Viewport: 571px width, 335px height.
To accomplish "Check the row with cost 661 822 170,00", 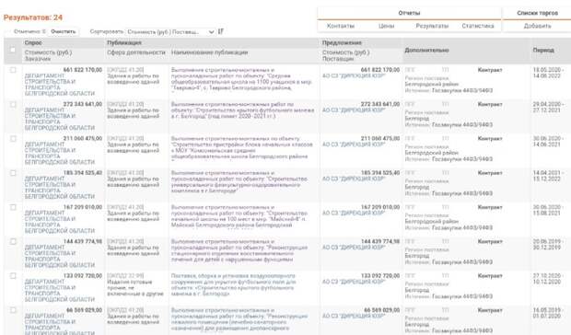I will [13, 70].
